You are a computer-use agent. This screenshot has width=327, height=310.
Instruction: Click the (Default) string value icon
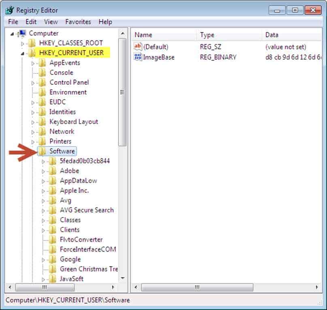(138, 47)
